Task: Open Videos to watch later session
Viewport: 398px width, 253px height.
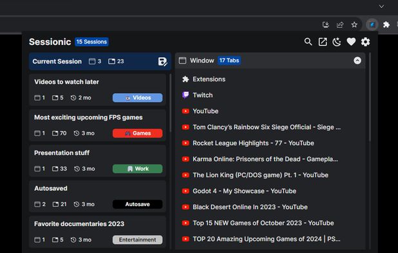Action: coord(97,89)
